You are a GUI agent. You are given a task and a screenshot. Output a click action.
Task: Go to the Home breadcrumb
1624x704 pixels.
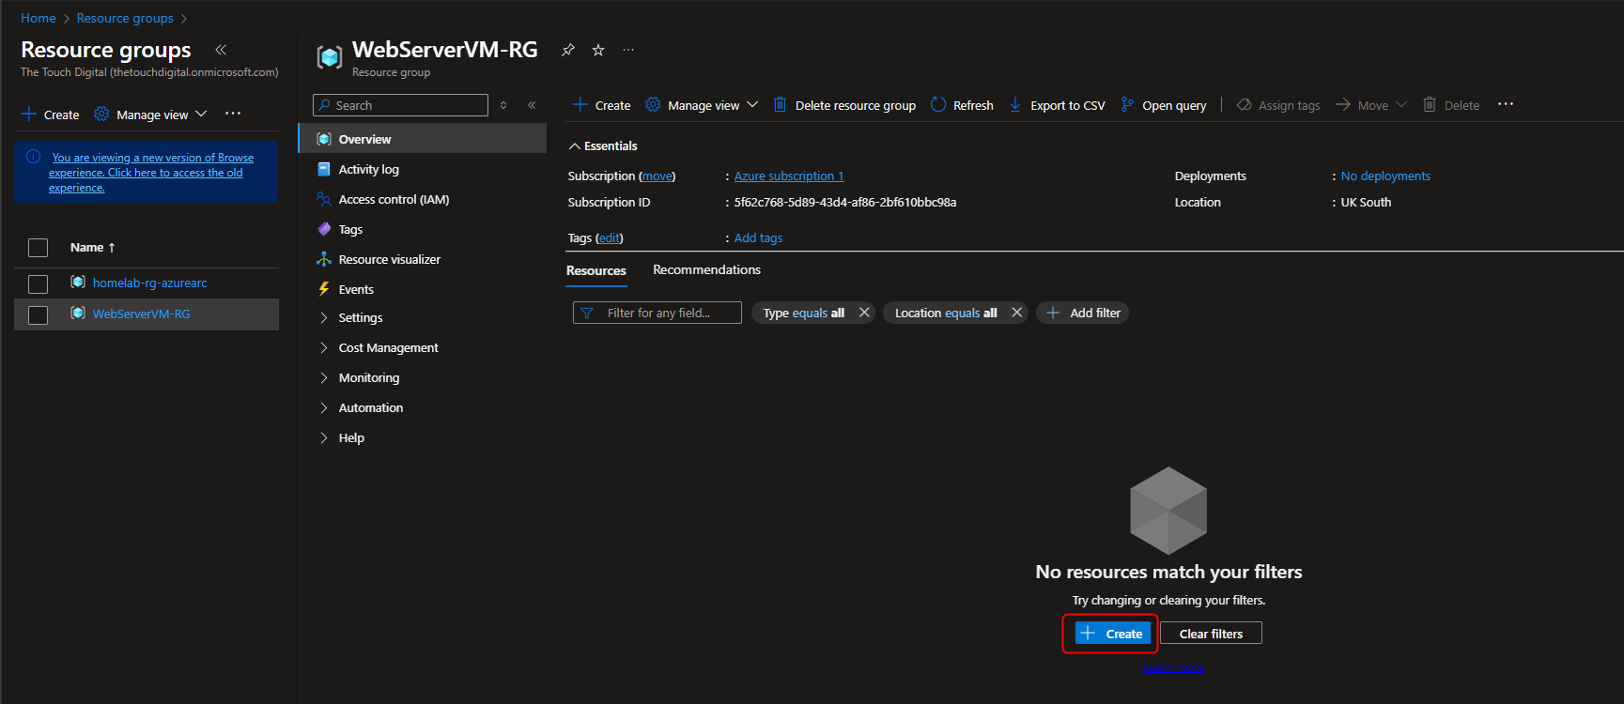click(x=39, y=18)
